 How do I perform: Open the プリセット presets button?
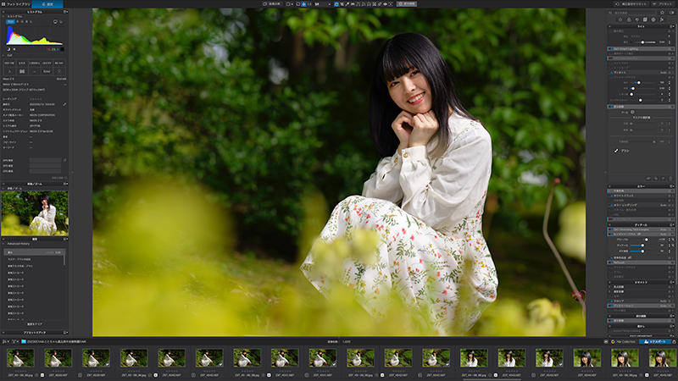(663, 4)
